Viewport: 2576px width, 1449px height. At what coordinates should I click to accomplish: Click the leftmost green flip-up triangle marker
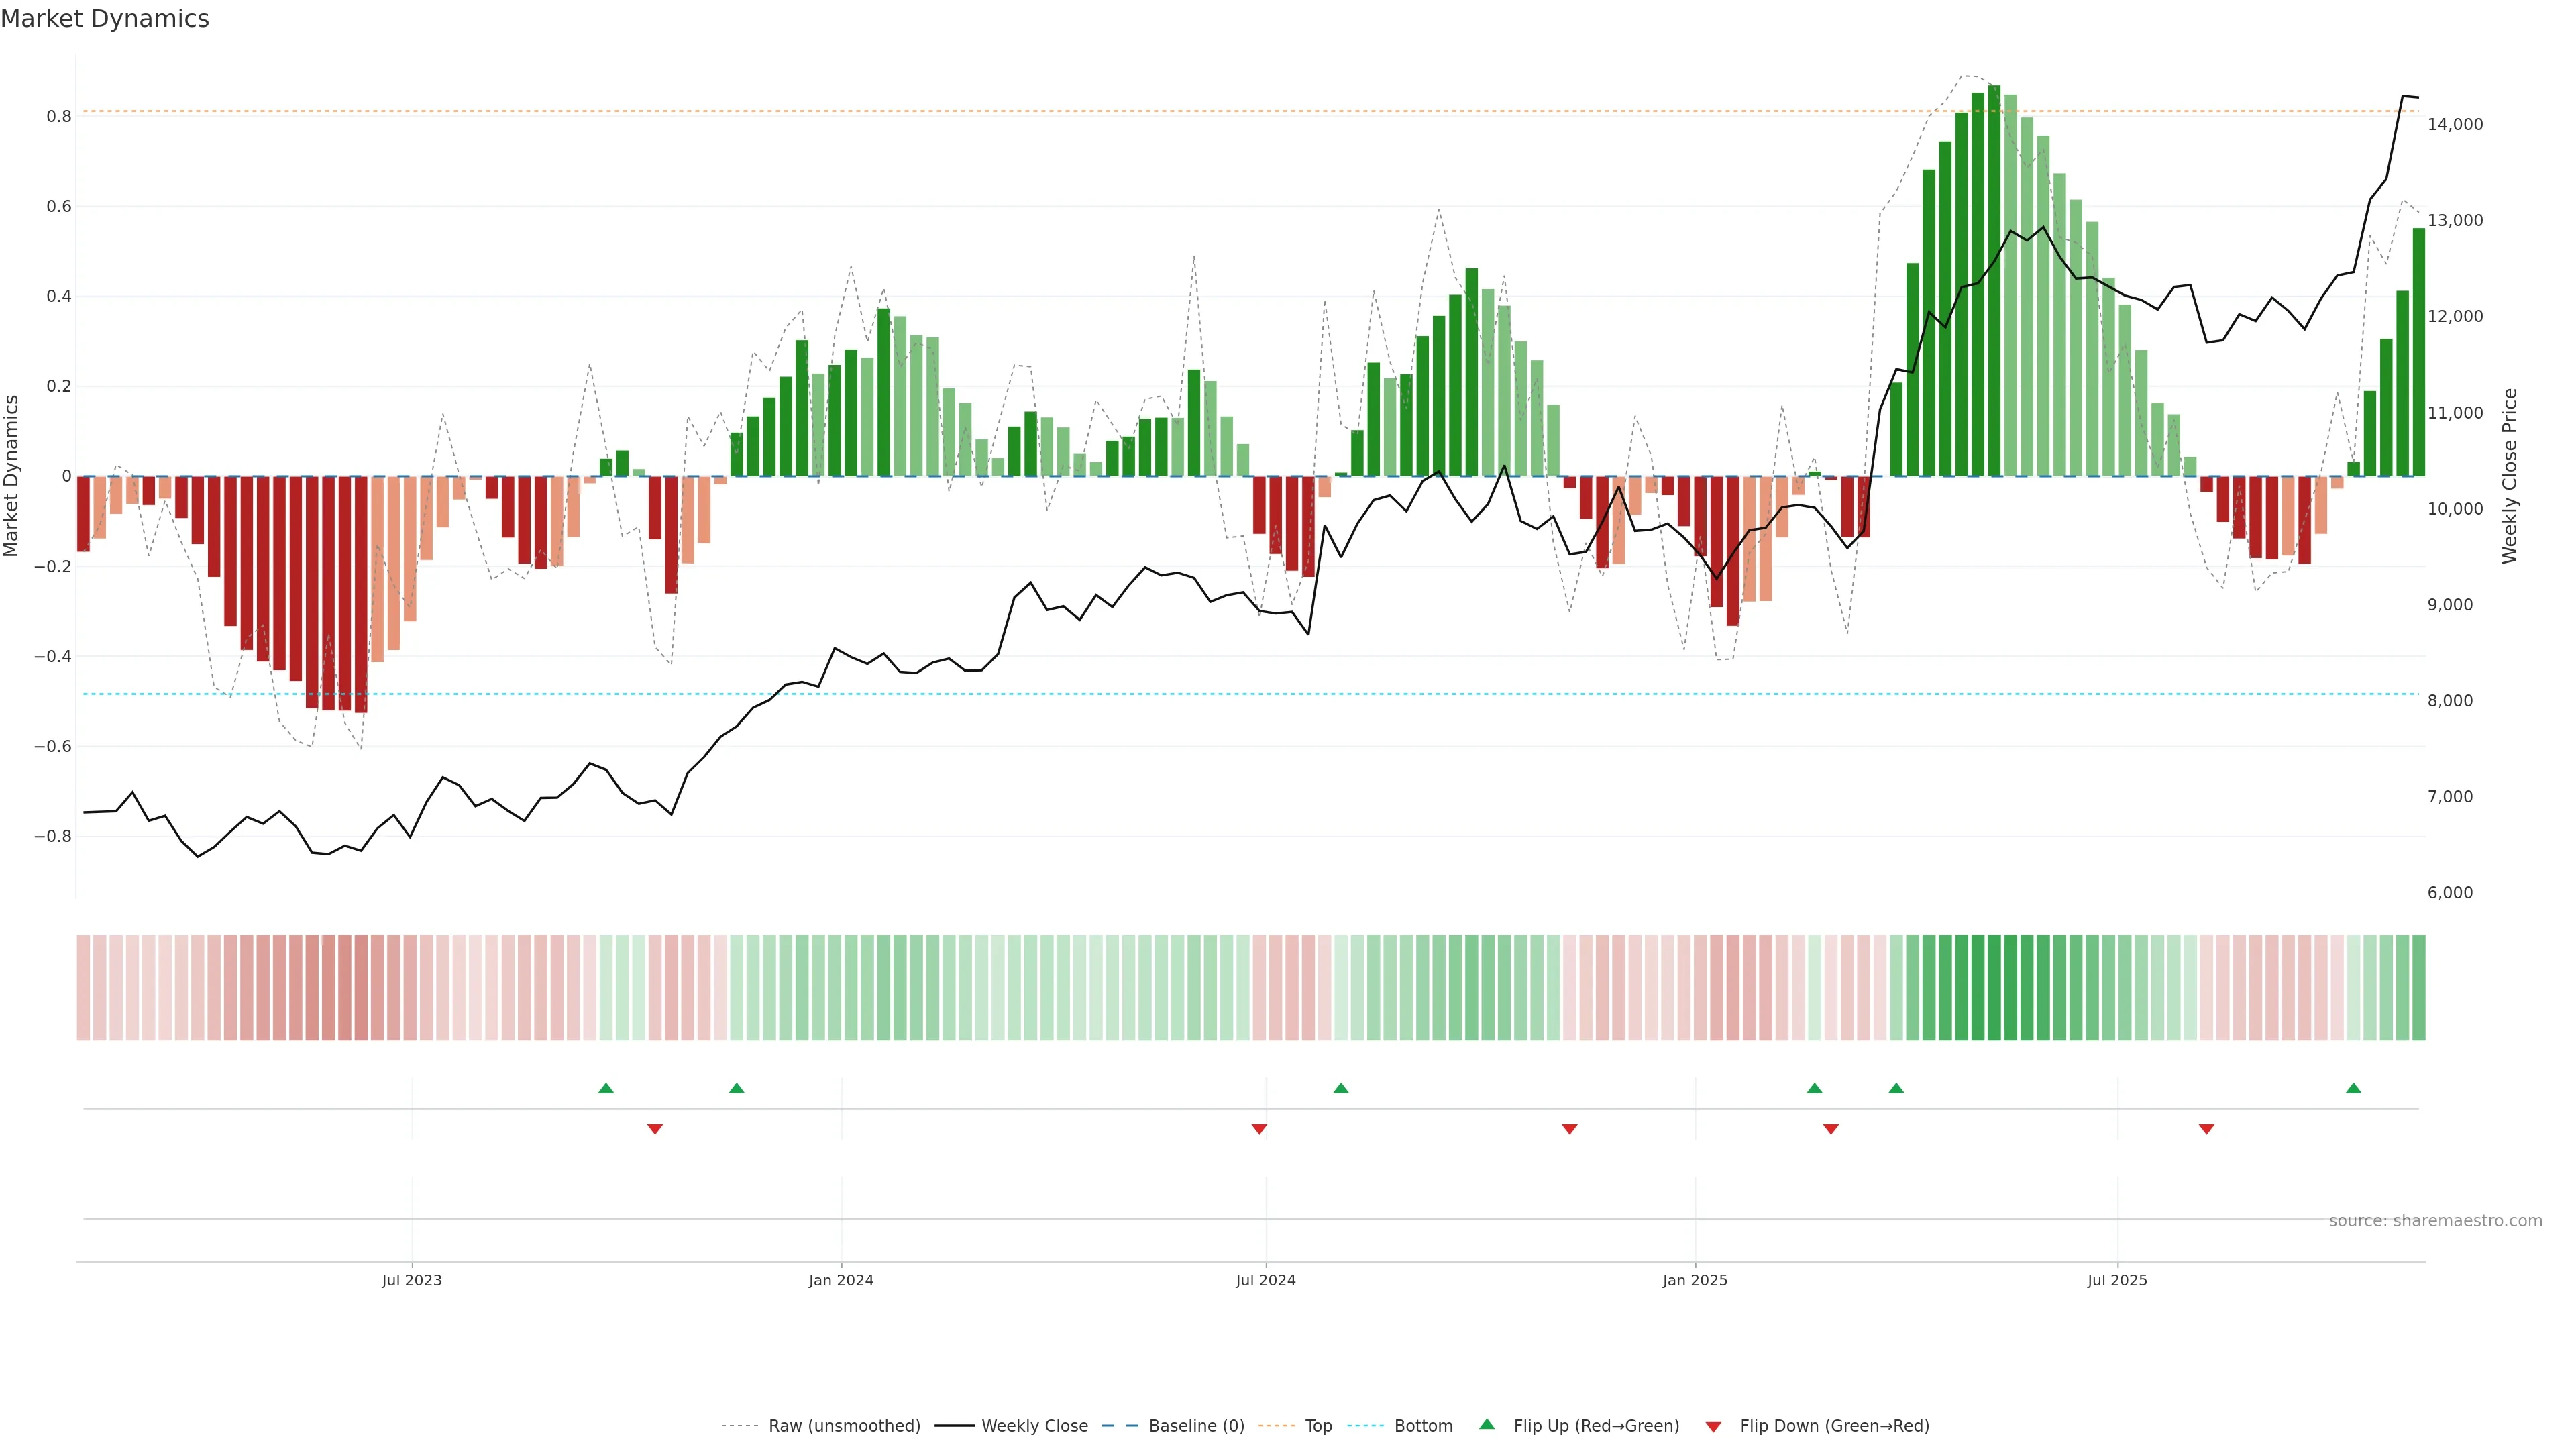pyautogui.click(x=606, y=1088)
